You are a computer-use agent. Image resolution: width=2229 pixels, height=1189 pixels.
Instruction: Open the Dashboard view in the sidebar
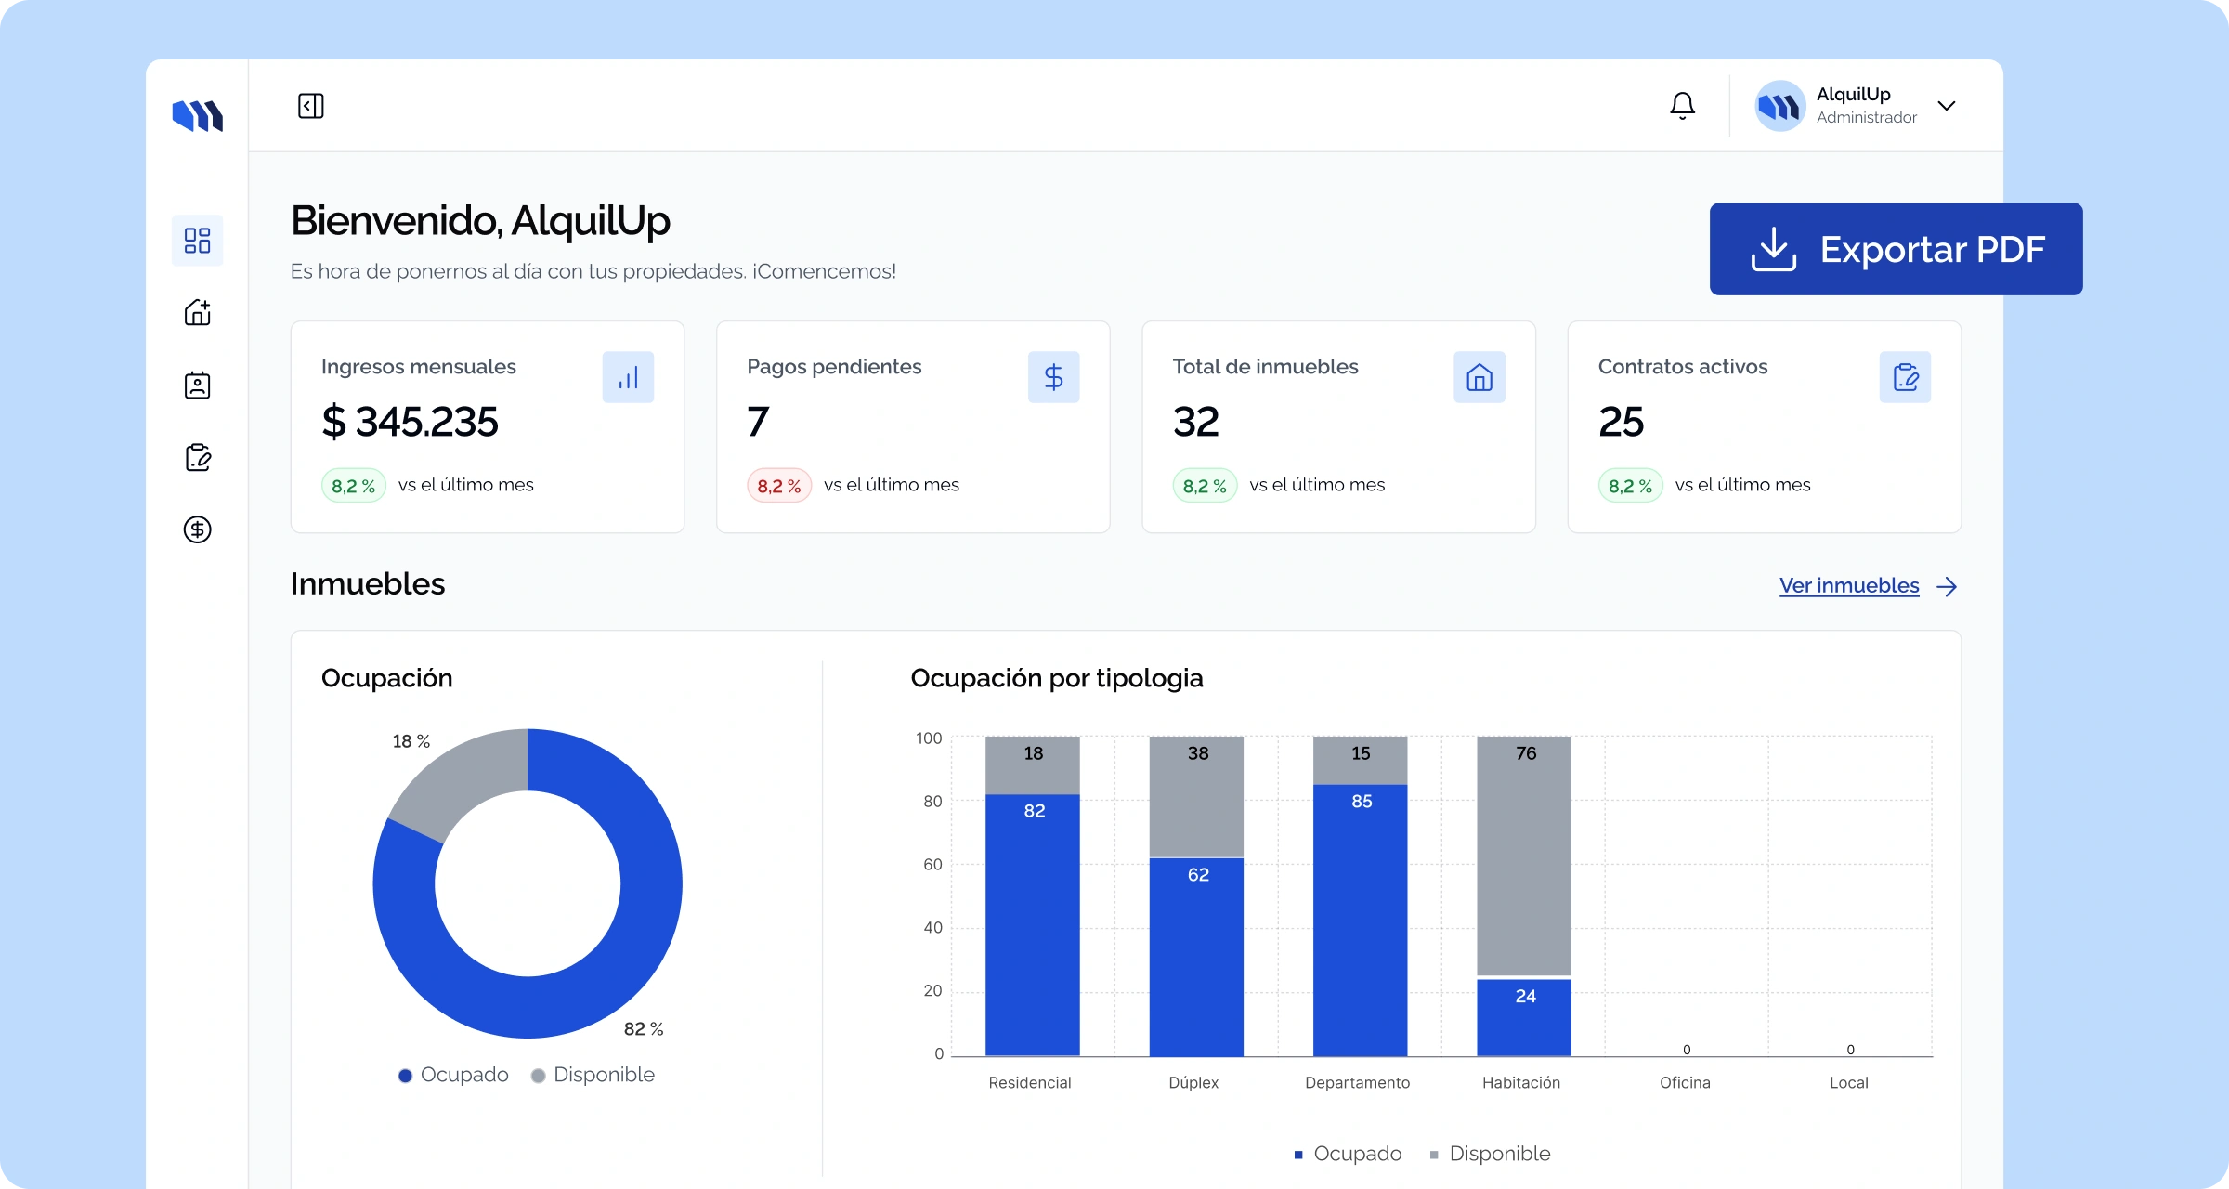(197, 240)
